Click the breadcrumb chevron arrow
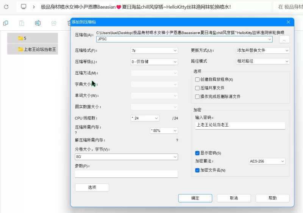Image resolution: width=303 pixels, height=213 pixels. [34, 7]
